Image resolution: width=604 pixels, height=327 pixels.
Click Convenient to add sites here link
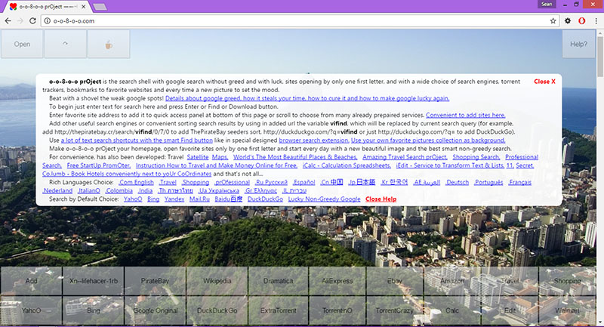point(465,115)
